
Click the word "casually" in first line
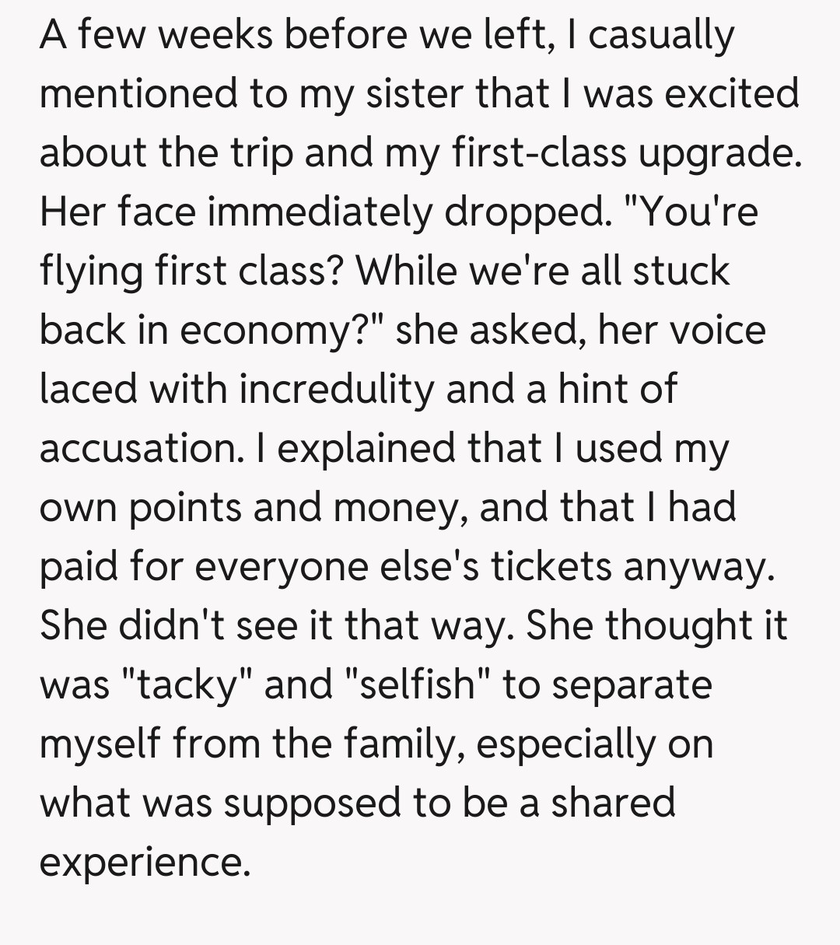click(661, 37)
